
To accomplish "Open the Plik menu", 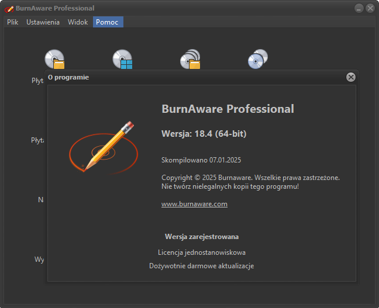I will click(x=12, y=22).
